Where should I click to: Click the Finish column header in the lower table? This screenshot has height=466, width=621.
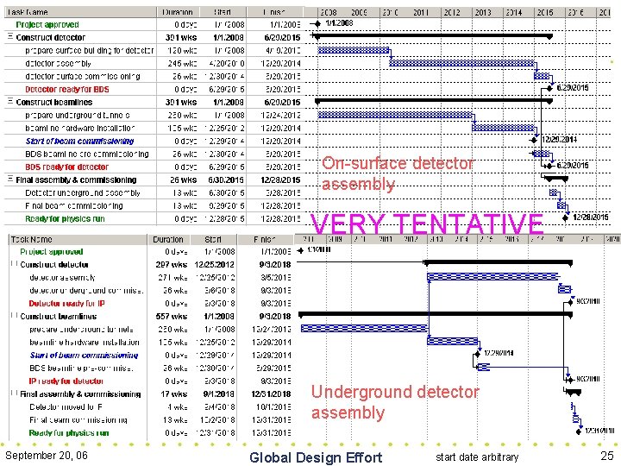265,239
